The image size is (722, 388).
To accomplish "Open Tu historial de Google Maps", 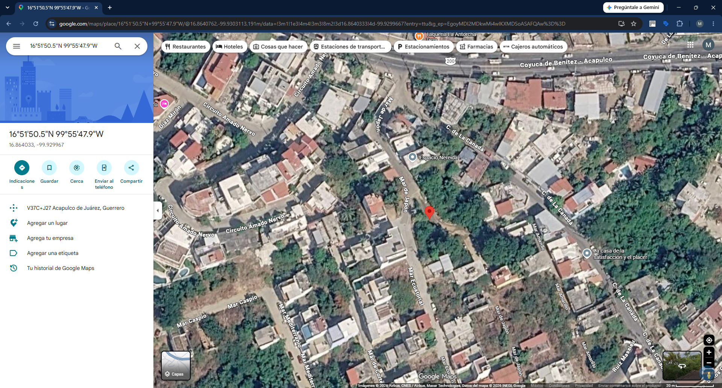I will pyautogui.click(x=77, y=268).
